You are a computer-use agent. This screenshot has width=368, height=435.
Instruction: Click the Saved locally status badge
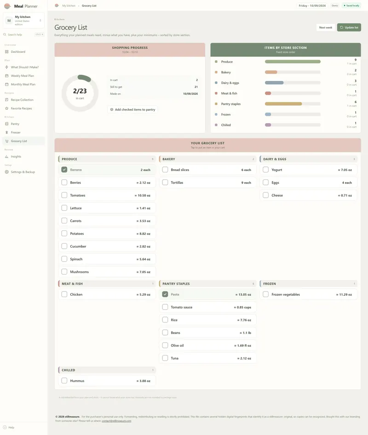coord(351,6)
